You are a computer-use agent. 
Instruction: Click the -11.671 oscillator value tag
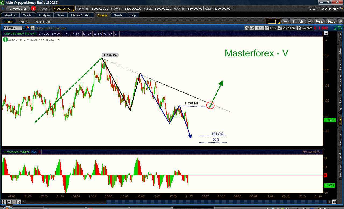[329, 185]
